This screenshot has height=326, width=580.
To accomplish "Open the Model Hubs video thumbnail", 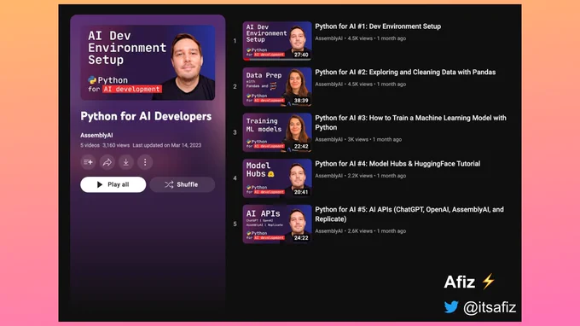I will (277, 178).
